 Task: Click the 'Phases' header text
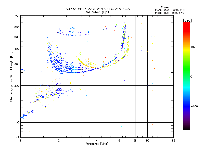[x=165, y=7]
